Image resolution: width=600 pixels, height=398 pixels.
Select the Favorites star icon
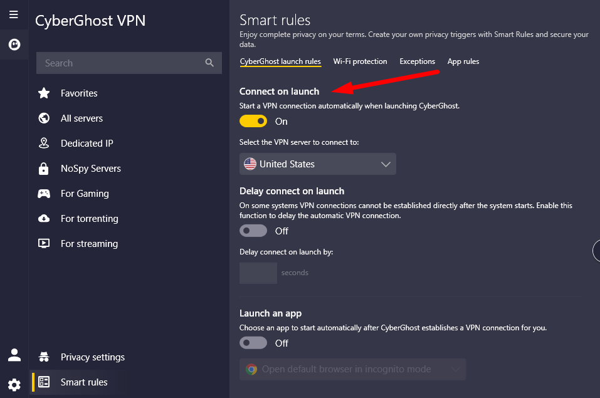pyautogui.click(x=44, y=93)
